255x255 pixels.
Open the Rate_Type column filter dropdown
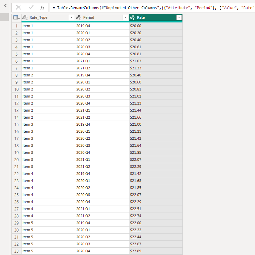[72, 17]
